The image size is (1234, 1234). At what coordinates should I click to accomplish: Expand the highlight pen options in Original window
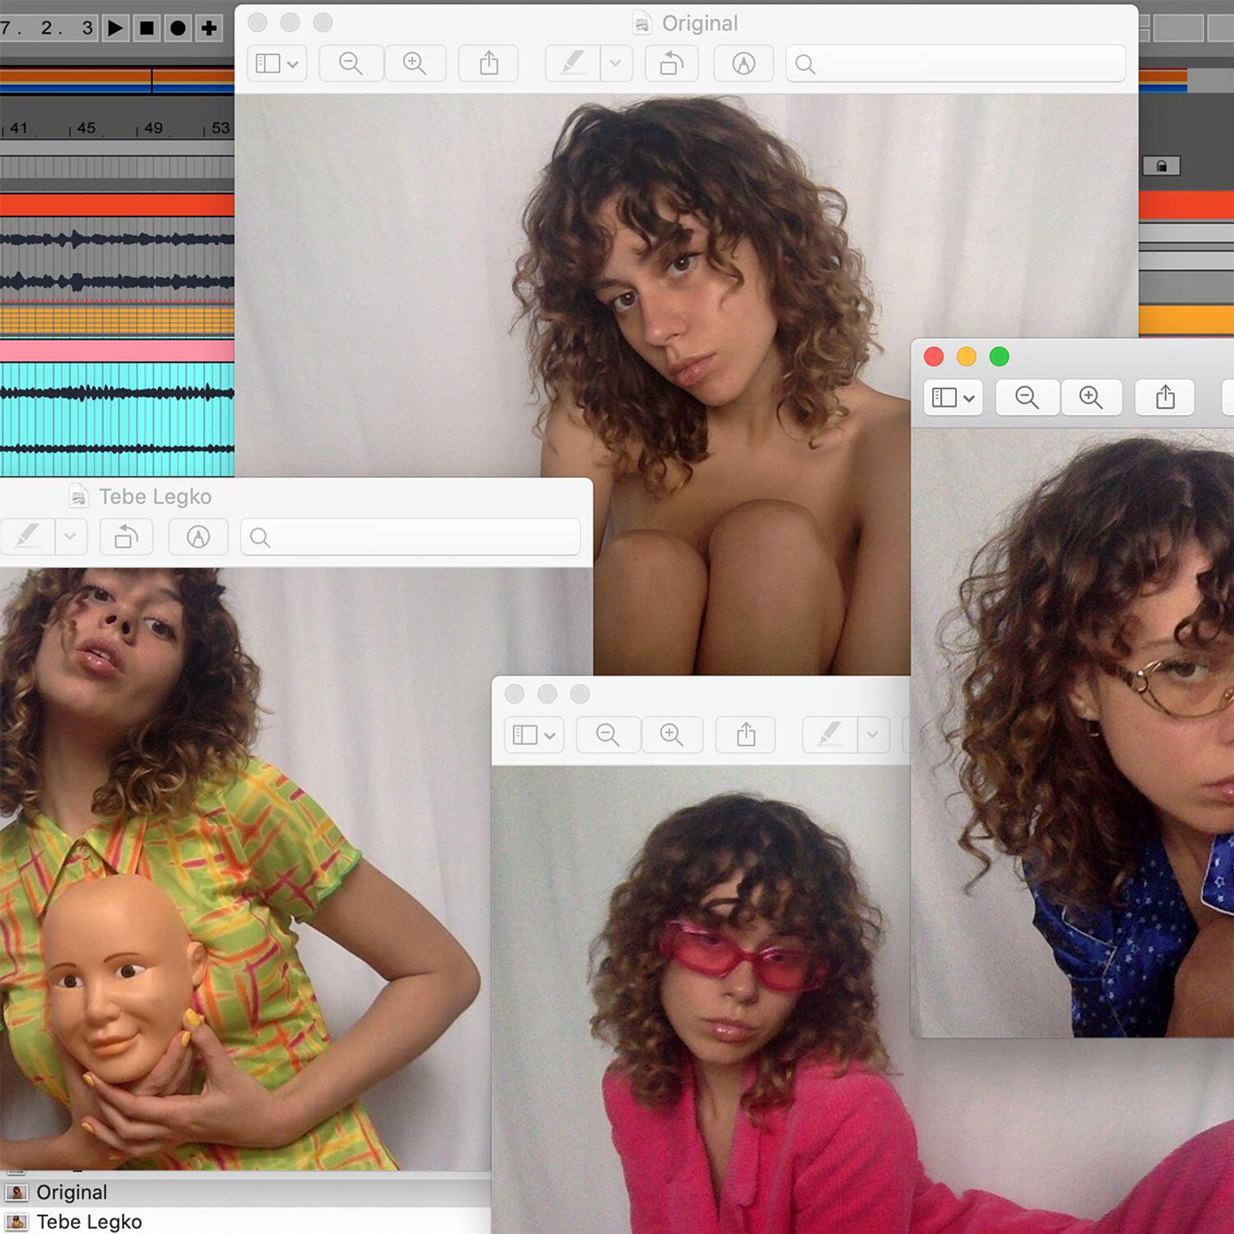615,63
